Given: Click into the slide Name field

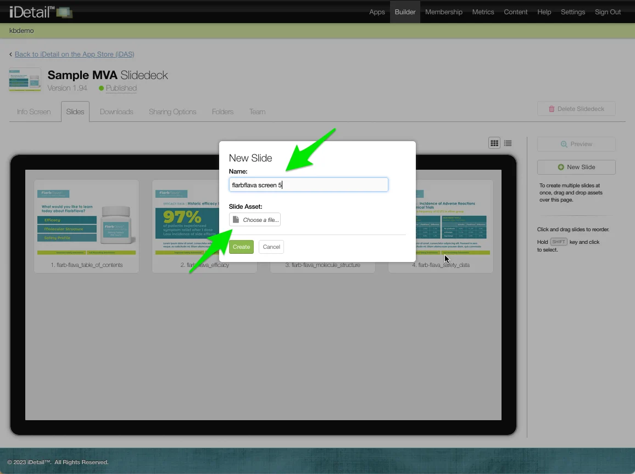Looking at the screenshot, I should pyautogui.click(x=308, y=185).
